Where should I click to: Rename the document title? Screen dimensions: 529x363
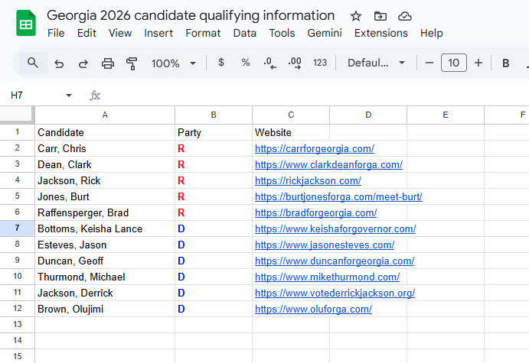[x=191, y=15]
